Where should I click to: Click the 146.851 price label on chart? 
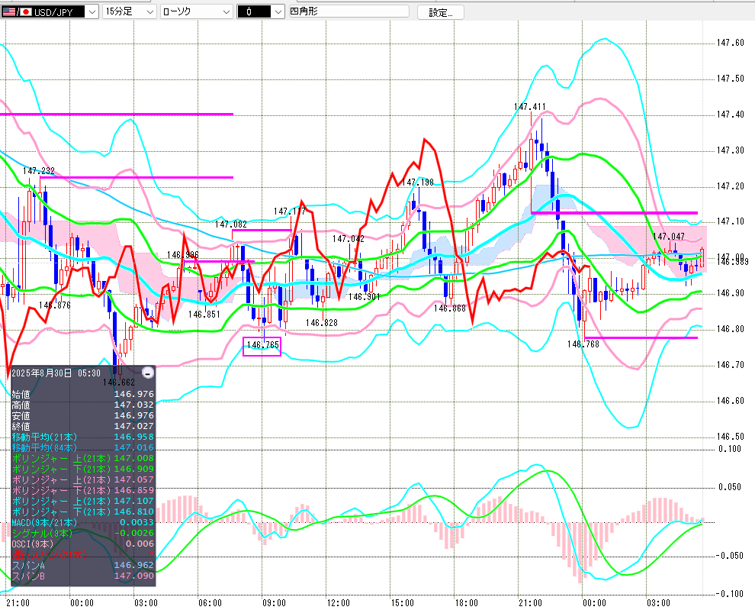point(204,315)
